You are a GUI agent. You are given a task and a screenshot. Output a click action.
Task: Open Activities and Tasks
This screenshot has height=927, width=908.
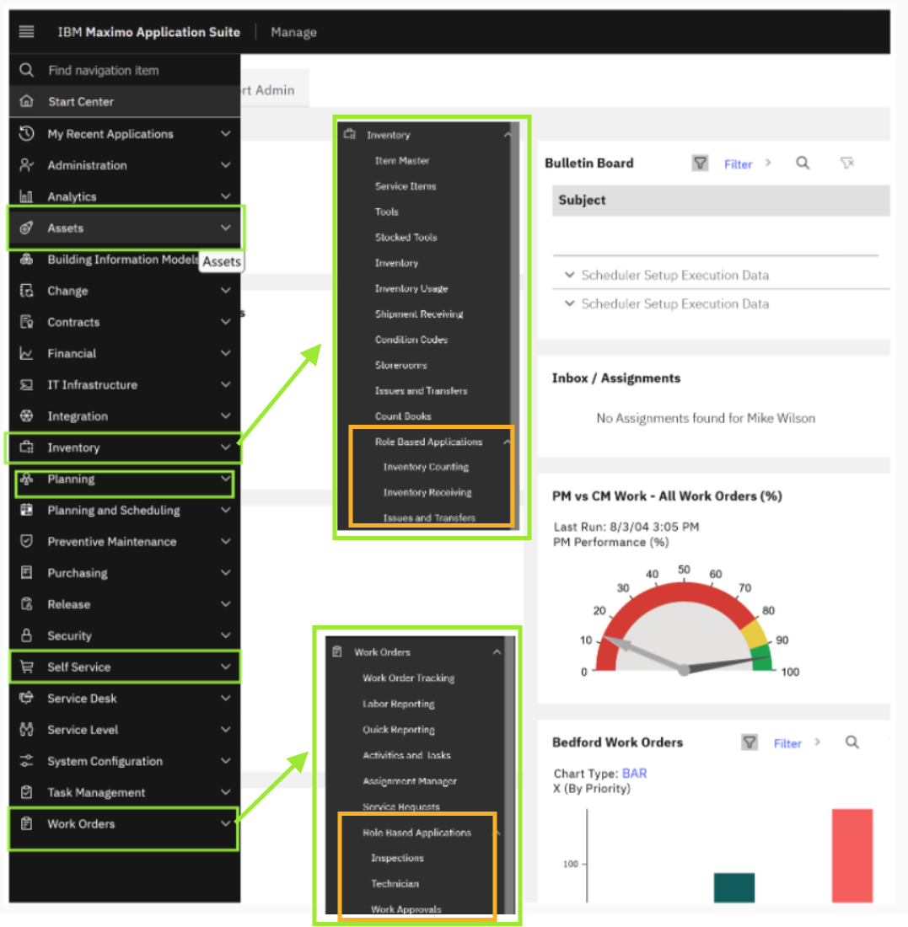tap(407, 755)
